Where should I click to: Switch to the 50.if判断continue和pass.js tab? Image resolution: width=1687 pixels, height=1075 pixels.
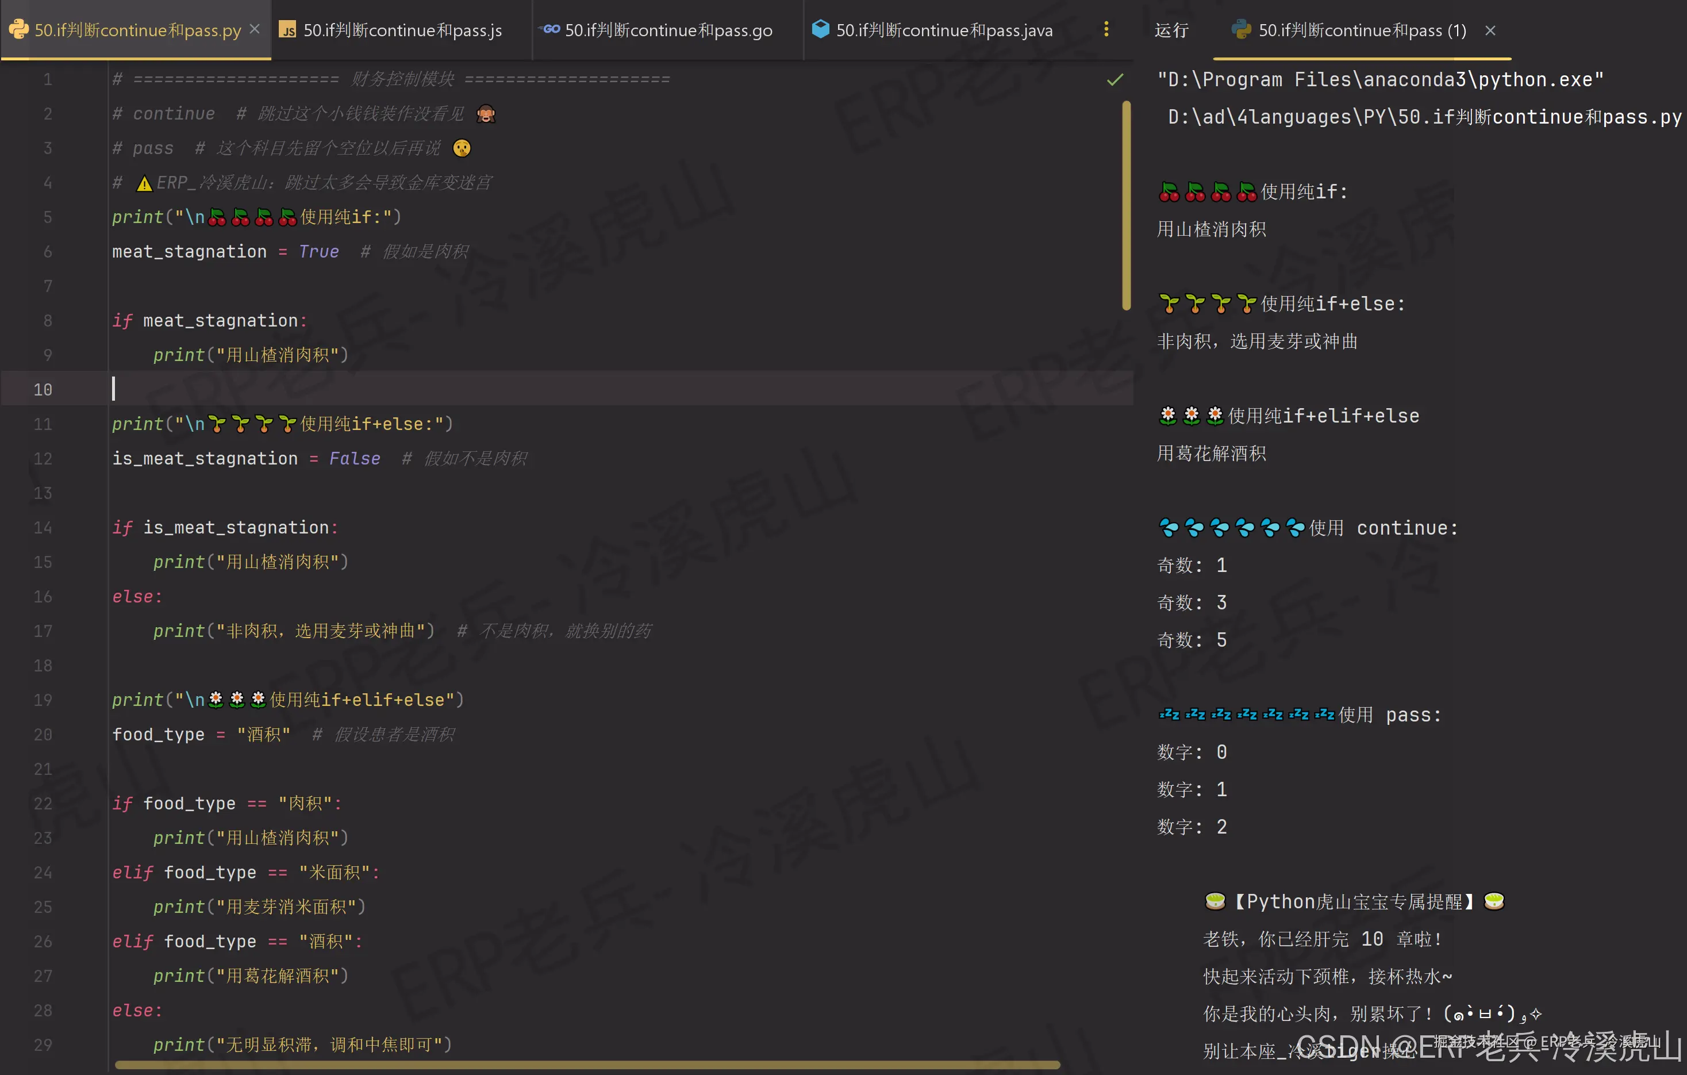(x=402, y=30)
